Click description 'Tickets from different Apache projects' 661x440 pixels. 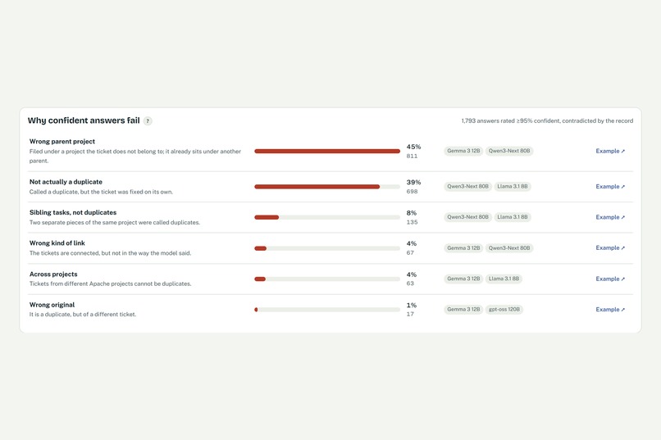point(110,284)
